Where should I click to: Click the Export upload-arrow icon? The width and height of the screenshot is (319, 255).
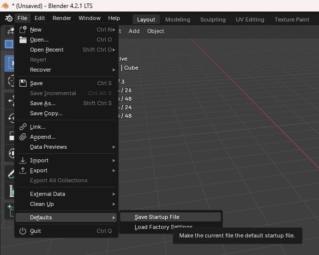tap(23, 170)
